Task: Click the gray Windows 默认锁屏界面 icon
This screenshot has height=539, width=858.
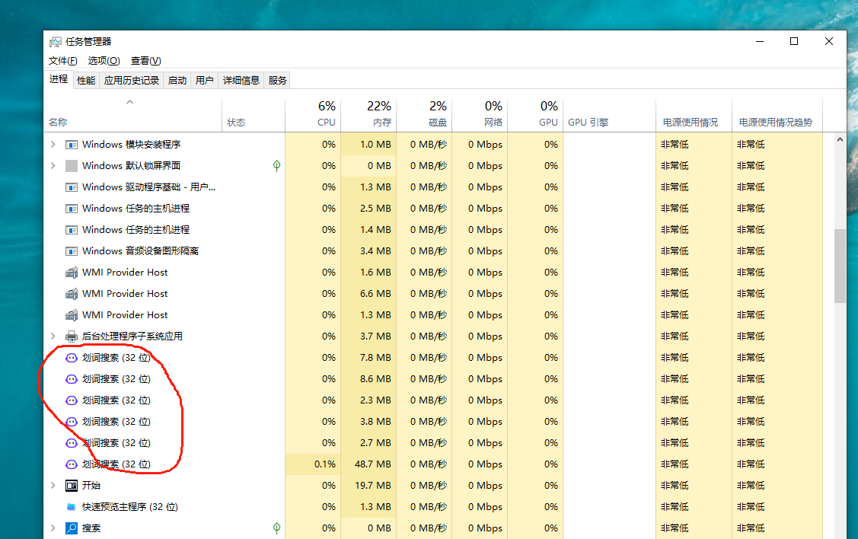Action: click(72, 165)
